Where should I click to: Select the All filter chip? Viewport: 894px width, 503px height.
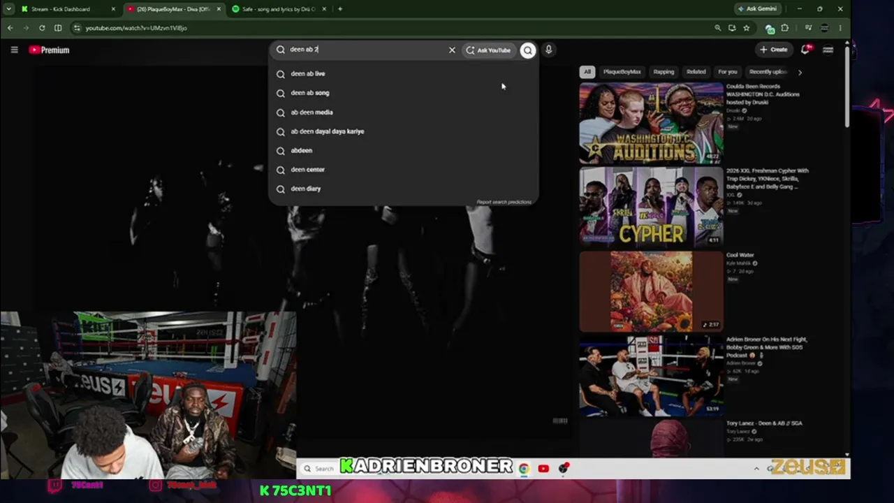point(587,72)
